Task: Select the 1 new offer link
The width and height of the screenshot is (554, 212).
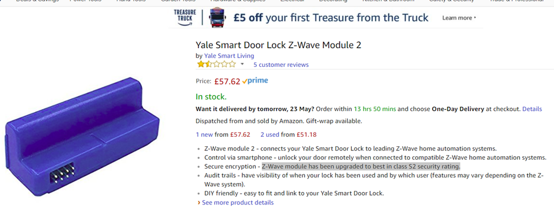Action: tap(205, 134)
